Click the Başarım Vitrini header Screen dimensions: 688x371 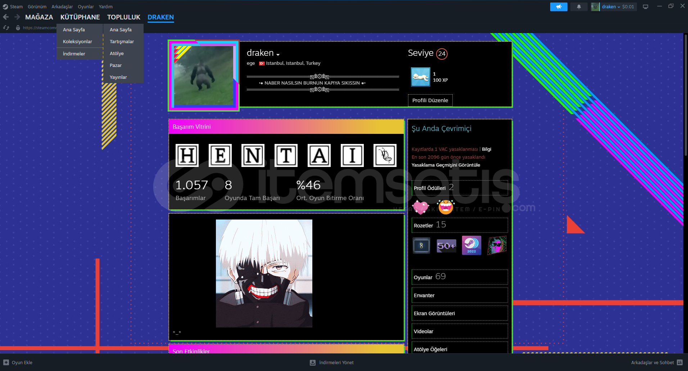pyautogui.click(x=286, y=127)
